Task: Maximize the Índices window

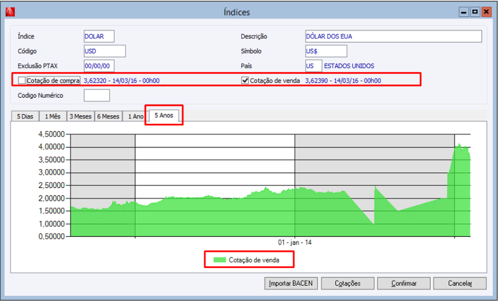Action: tap(475, 12)
